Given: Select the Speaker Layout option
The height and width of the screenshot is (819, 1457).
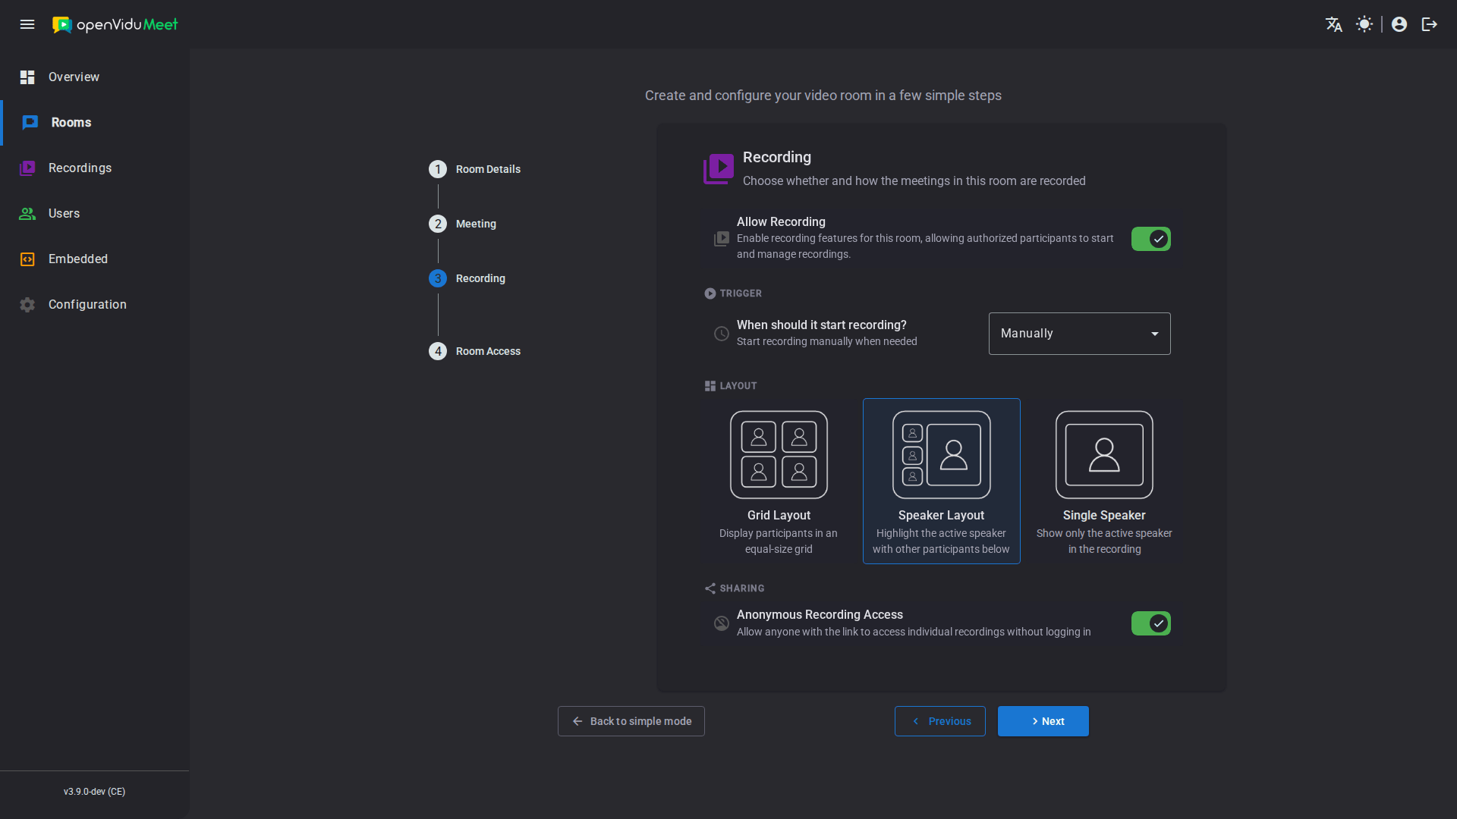Looking at the screenshot, I should coord(941,482).
